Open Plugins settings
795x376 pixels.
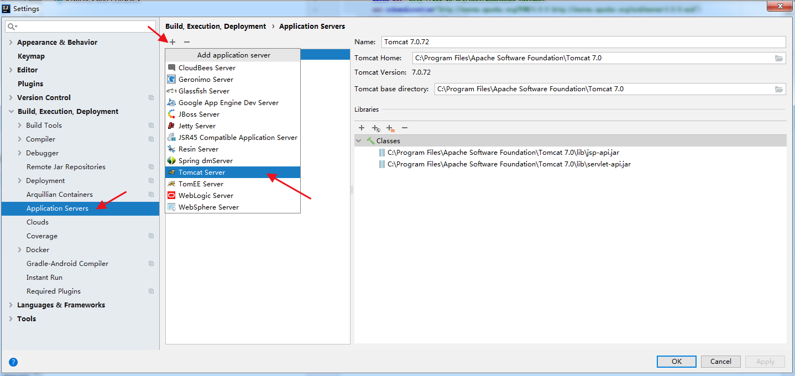click(30, 83)
